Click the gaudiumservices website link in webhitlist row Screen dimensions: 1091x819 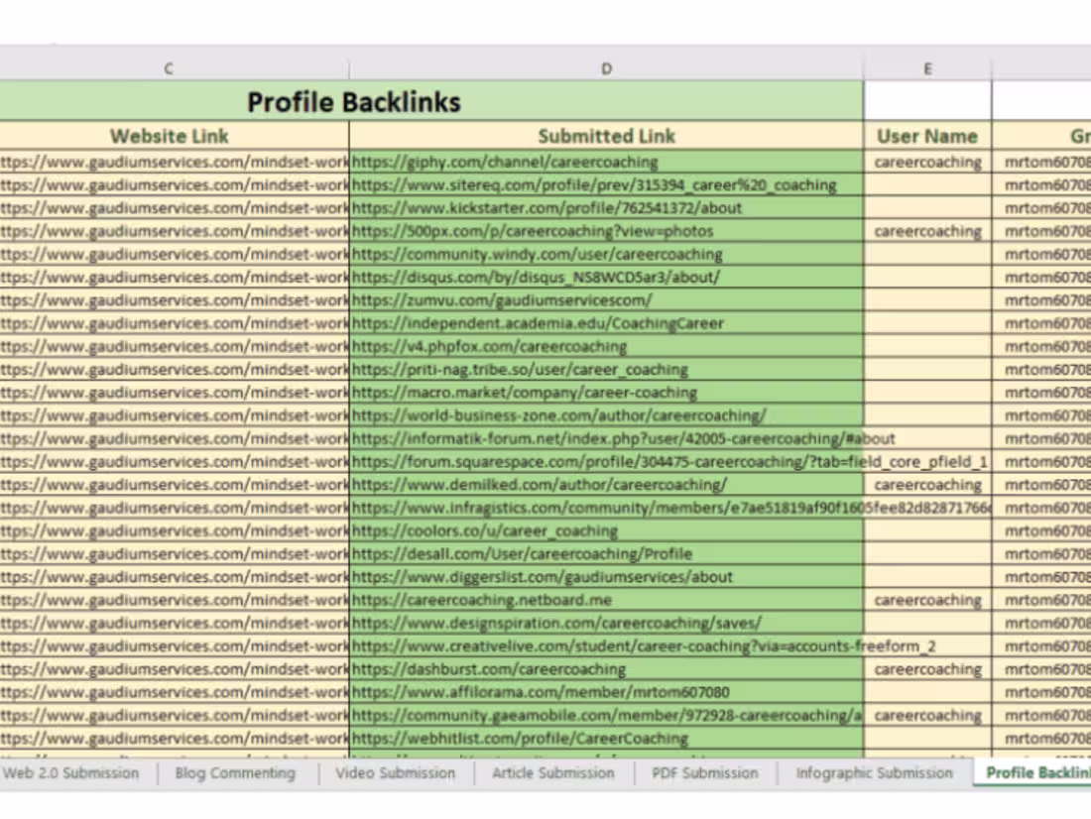coord(174,739)
